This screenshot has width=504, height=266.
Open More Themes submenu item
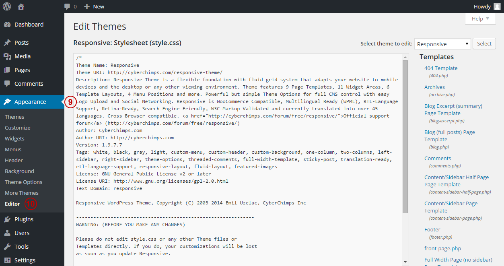coord(22,193)
